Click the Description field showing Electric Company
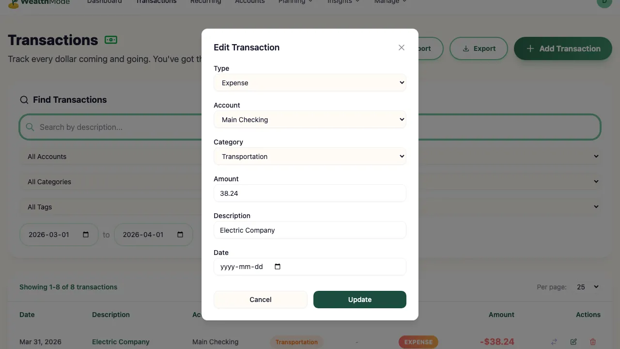Viewport: 620px width, 349px height. pos(310,230)
